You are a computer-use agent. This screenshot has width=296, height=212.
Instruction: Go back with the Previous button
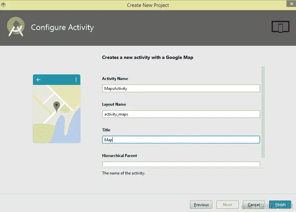[201, 205]
